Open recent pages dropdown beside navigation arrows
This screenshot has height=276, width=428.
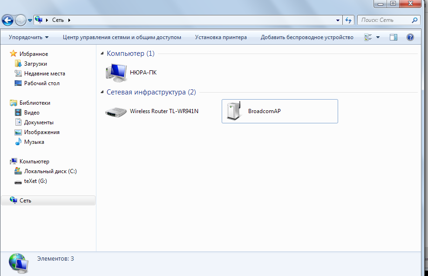coord(30,20)
